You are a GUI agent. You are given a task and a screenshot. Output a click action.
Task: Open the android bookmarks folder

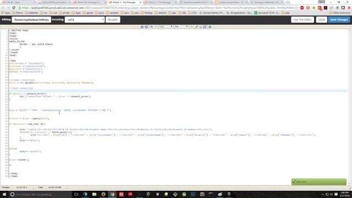pyautogui.click(x=160, y=13)
